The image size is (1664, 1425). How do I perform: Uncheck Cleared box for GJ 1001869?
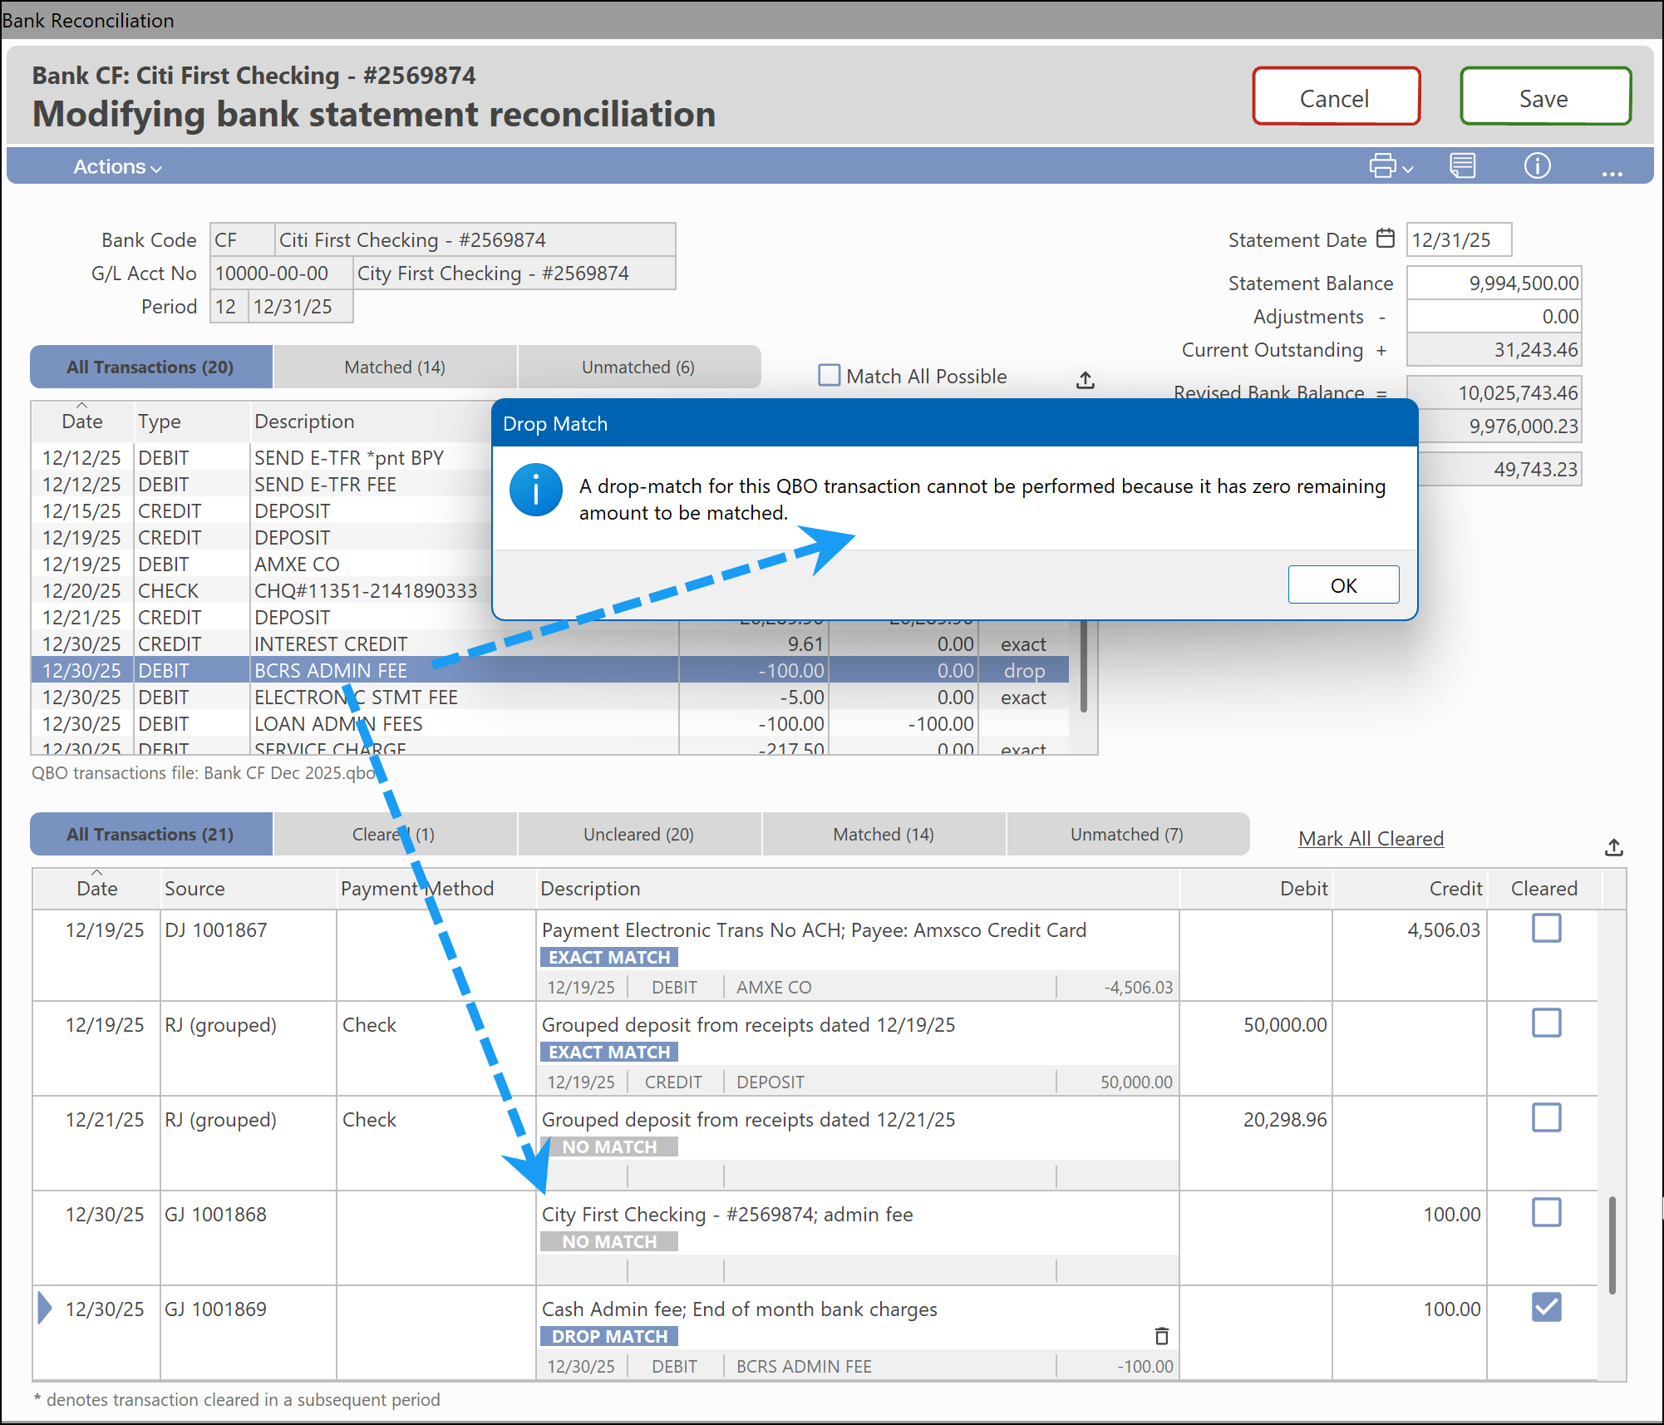1546,1307
